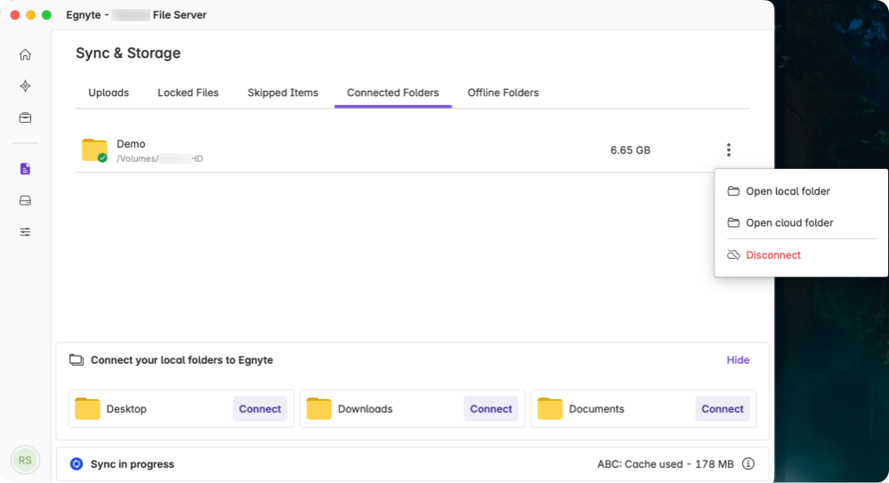Click the Sync & Storage heading
The width and height of the screenshot is (889, 483).
point(128,52)
